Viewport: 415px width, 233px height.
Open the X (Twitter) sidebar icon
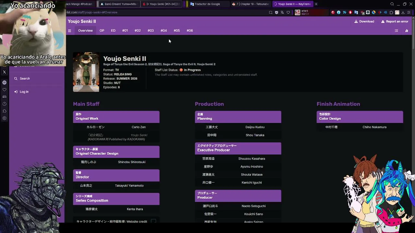[5, 72]
